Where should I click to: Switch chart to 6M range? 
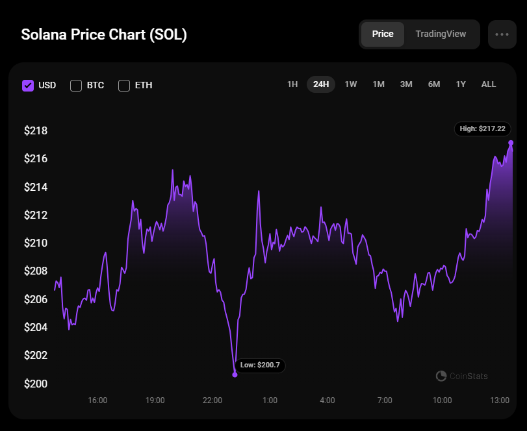(x=434, y=84)
